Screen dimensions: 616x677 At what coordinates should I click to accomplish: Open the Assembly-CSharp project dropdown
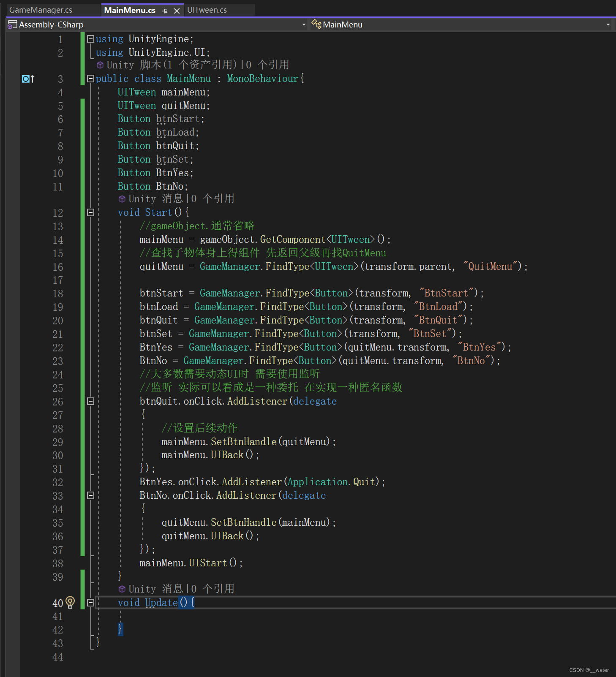tap(304, 24)
